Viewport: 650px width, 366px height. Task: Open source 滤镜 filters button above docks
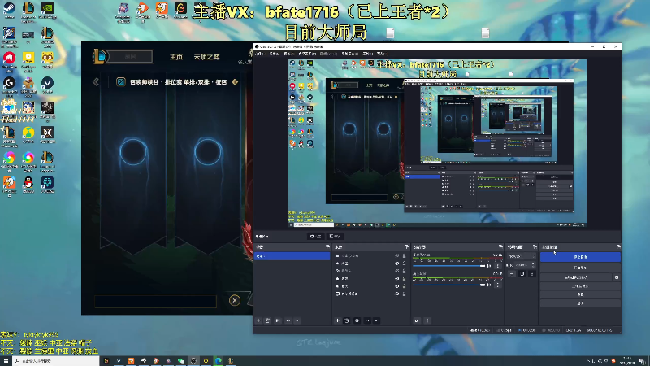tap(335, 237)
